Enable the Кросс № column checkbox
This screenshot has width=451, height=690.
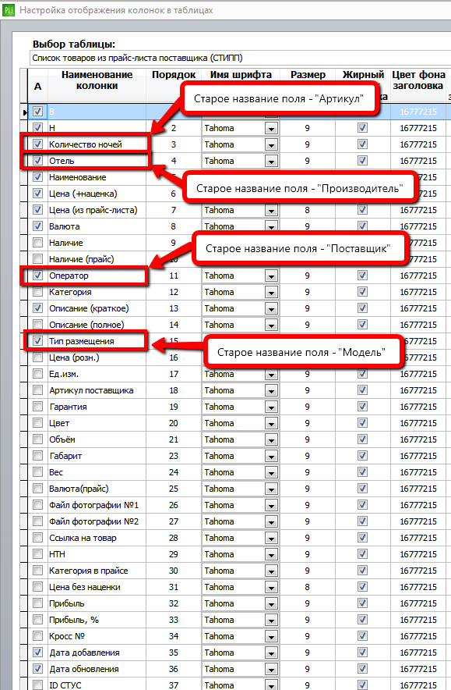(37, 636)
